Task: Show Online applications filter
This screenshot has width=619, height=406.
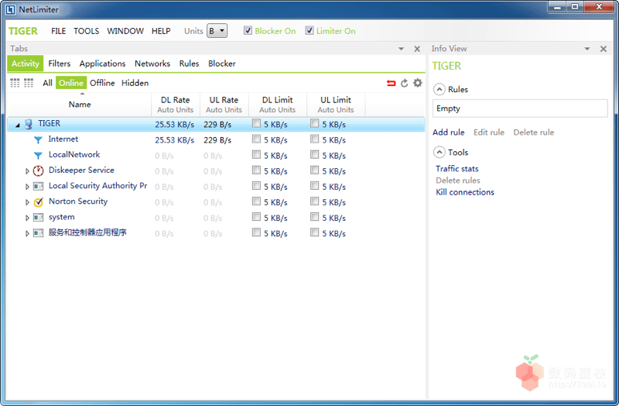Action: pyautogui.click(x=71, y=83)
